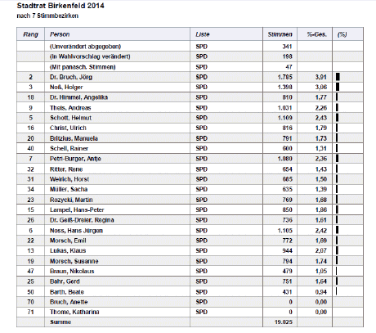The width and height of the screenshot is (376, 333).
Task: Select the (Unverändert abgegeben) row
Action: point(190,47)
